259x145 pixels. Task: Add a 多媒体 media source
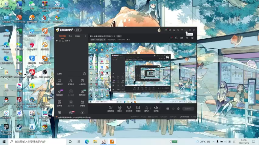[x=138, y=109]
